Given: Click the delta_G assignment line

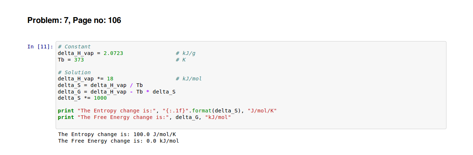Looking at the screenshot, I should pos(117,92).
